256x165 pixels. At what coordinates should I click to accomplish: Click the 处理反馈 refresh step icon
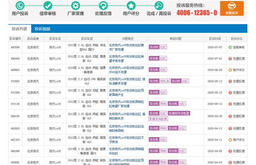click(103, 5)
